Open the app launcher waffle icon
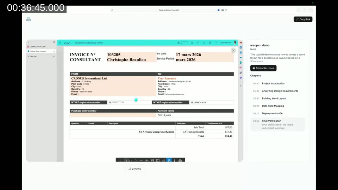Viewport: 338px width, 190px height. tap(60, 43)
